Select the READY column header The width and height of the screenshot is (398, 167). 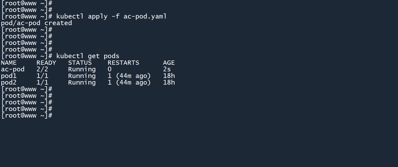click(46, 63)
